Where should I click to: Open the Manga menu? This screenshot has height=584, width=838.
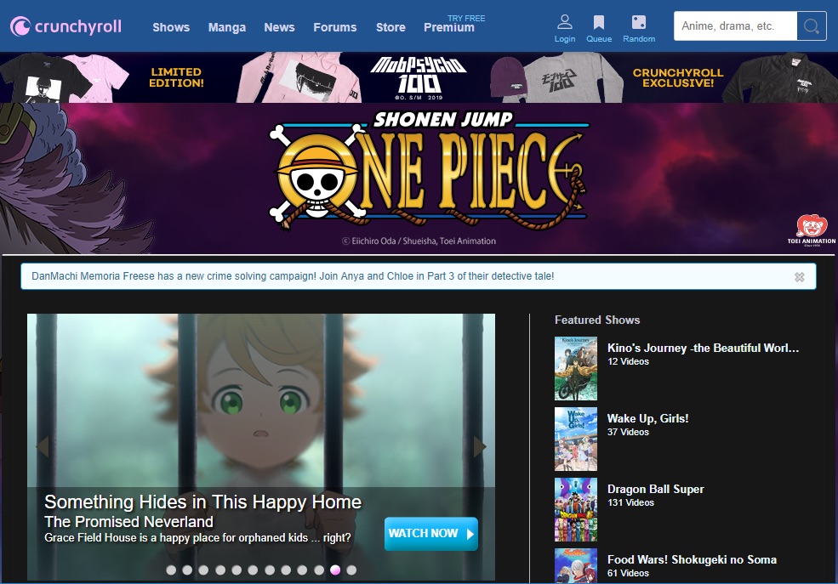tap(227, 27)
